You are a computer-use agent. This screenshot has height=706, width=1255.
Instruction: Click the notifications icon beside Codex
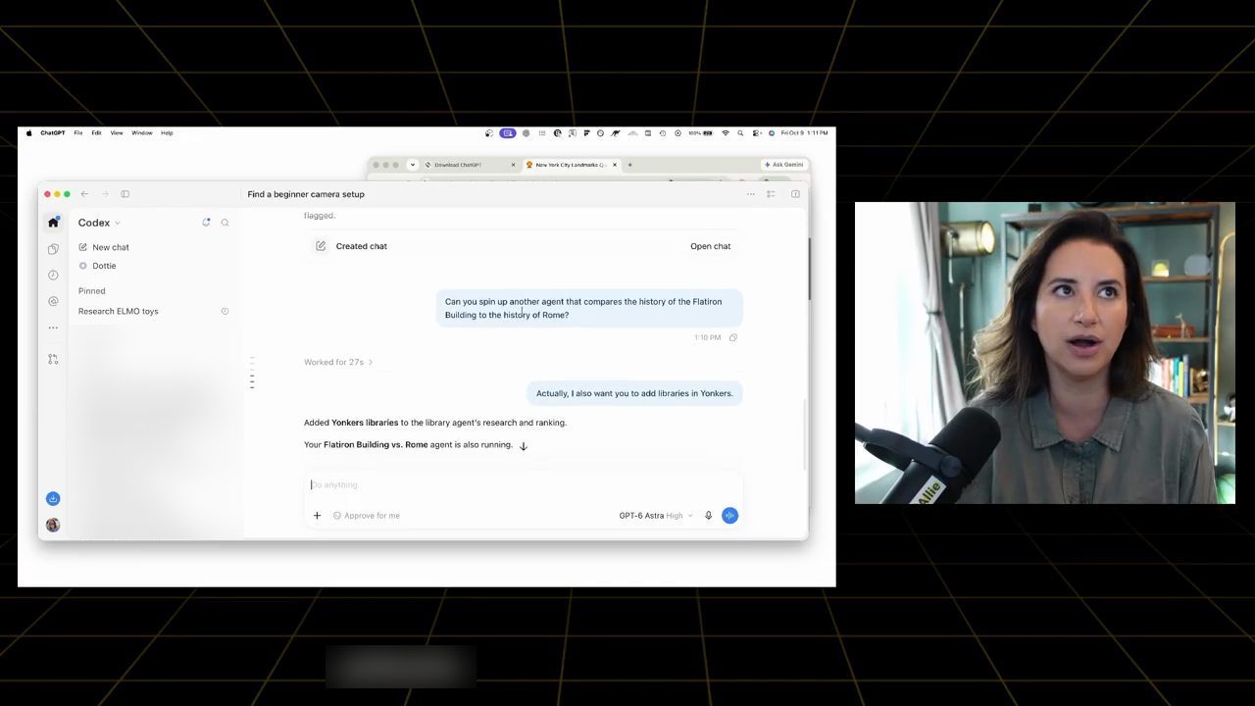[x=206, y=223]
